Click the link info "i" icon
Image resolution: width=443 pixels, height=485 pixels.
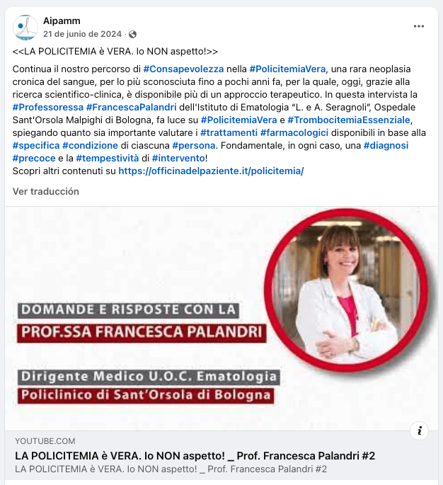419,430
